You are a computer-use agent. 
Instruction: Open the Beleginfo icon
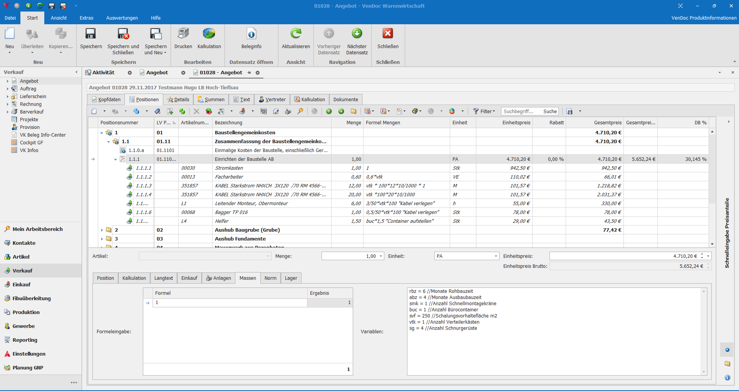tap(251, 34)
